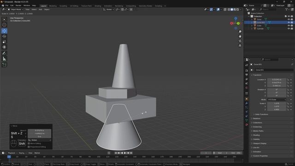295x166 pixels.
Task: Switch perspective/orthographic grid icon
Action: [x=240, y=46]
